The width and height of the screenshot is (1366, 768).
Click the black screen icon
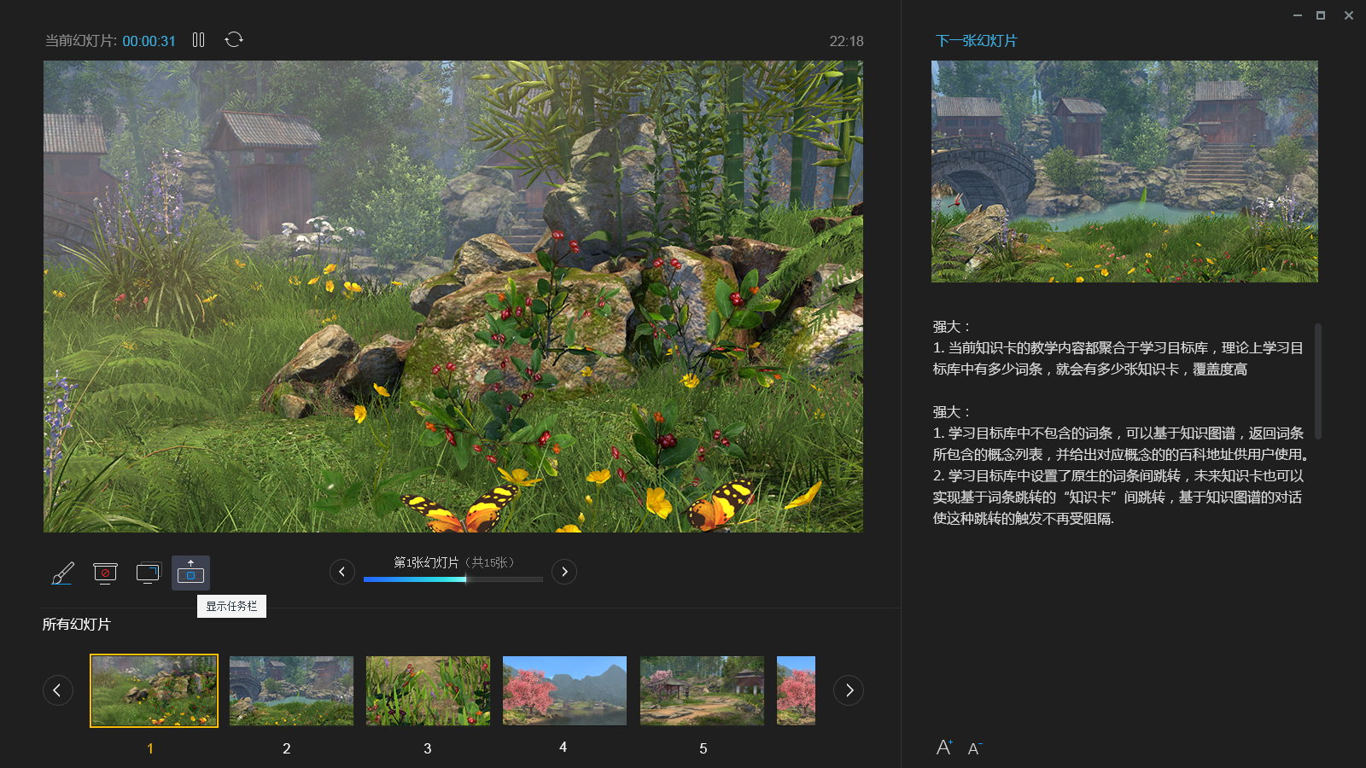click(105, 573)
